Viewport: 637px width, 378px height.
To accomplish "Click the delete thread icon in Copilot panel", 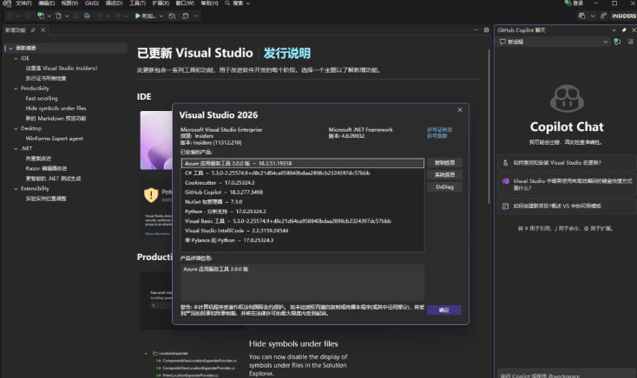I will [630, 42].
